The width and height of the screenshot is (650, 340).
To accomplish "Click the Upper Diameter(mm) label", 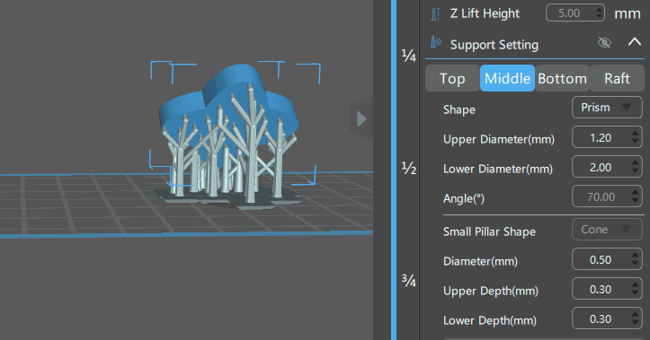I will tap(499, 139).
